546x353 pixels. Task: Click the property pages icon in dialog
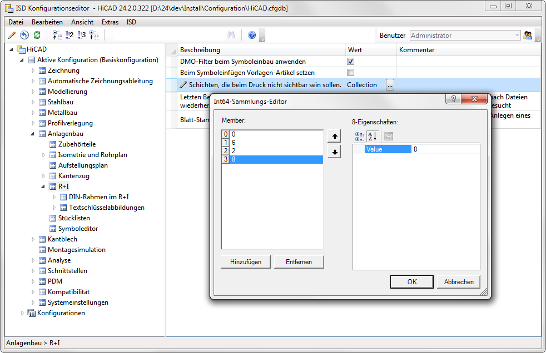pyautogui.click(x=388, y=137)
